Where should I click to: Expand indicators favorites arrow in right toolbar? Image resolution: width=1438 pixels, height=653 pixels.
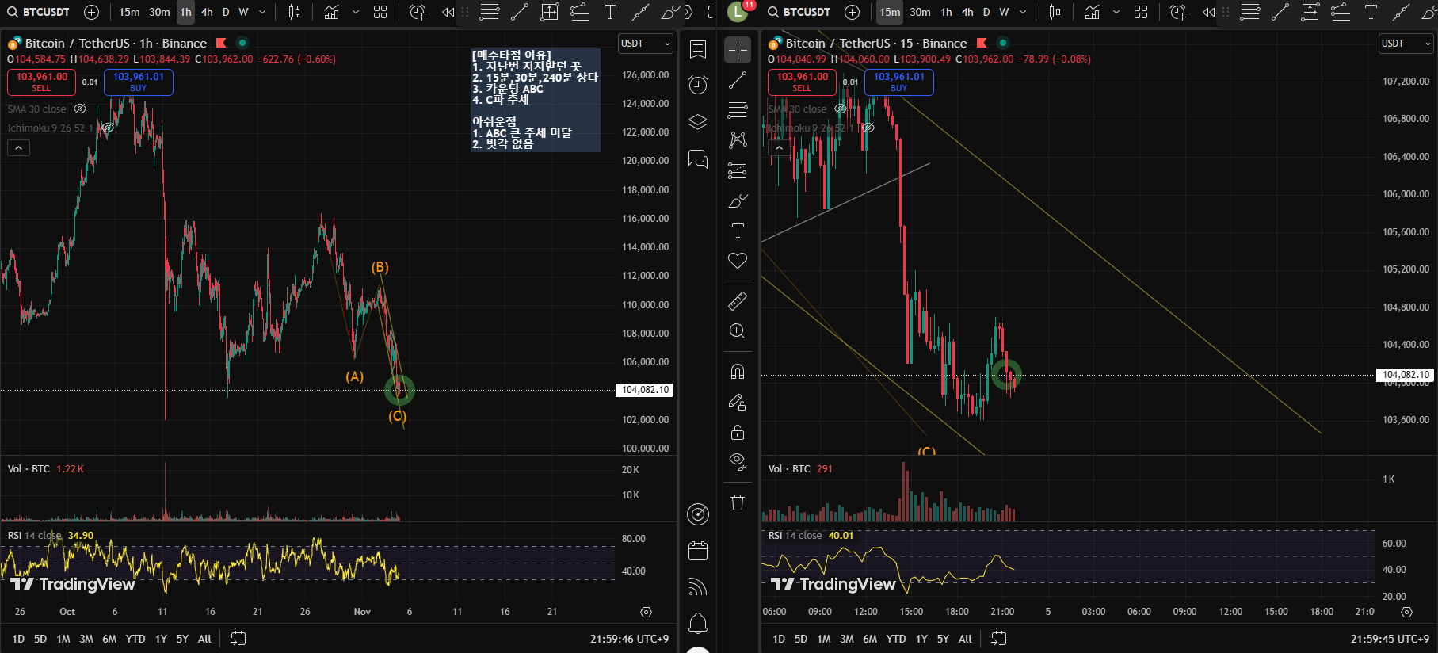click(1116, 12)
